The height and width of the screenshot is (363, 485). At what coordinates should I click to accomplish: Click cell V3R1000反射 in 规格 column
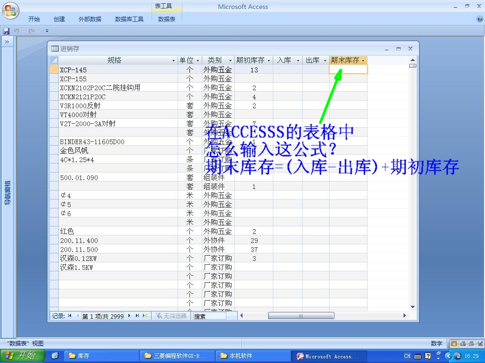pyautogui.click(x=118, y=106)
